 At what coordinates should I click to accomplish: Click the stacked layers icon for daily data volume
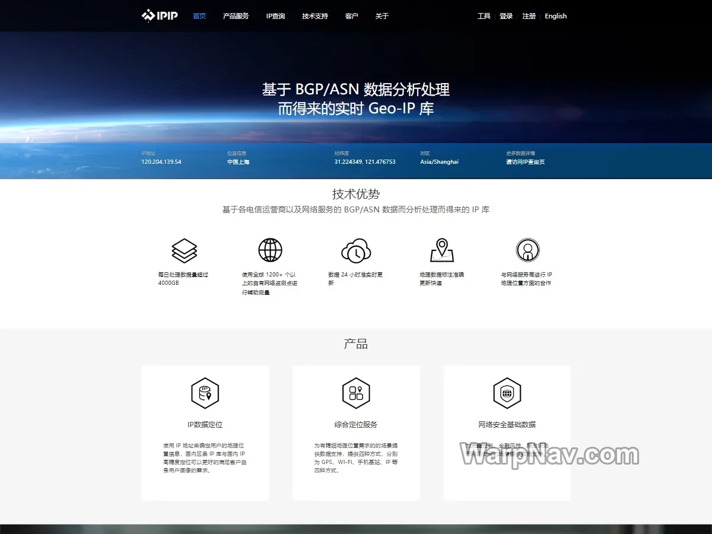point(184,250)
